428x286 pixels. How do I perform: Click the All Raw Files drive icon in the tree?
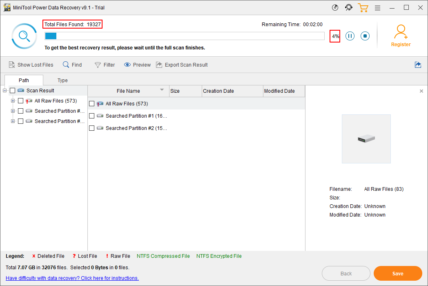[29, 101]
